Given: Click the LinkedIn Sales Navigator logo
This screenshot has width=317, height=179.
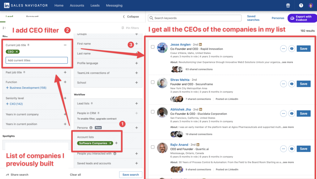Looking at the screenshot, I should point(26,6).
